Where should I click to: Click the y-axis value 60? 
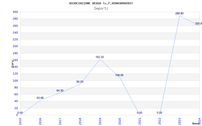16,94
